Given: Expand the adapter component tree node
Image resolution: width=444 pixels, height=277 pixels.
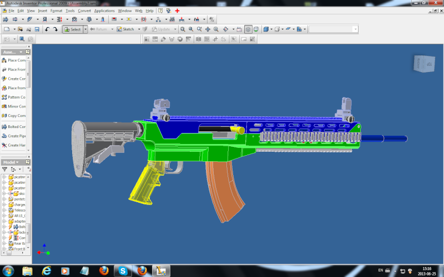Looking at the screenshot, I should 4,221.
